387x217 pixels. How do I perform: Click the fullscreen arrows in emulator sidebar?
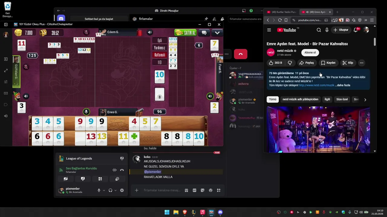coord(6,71)
